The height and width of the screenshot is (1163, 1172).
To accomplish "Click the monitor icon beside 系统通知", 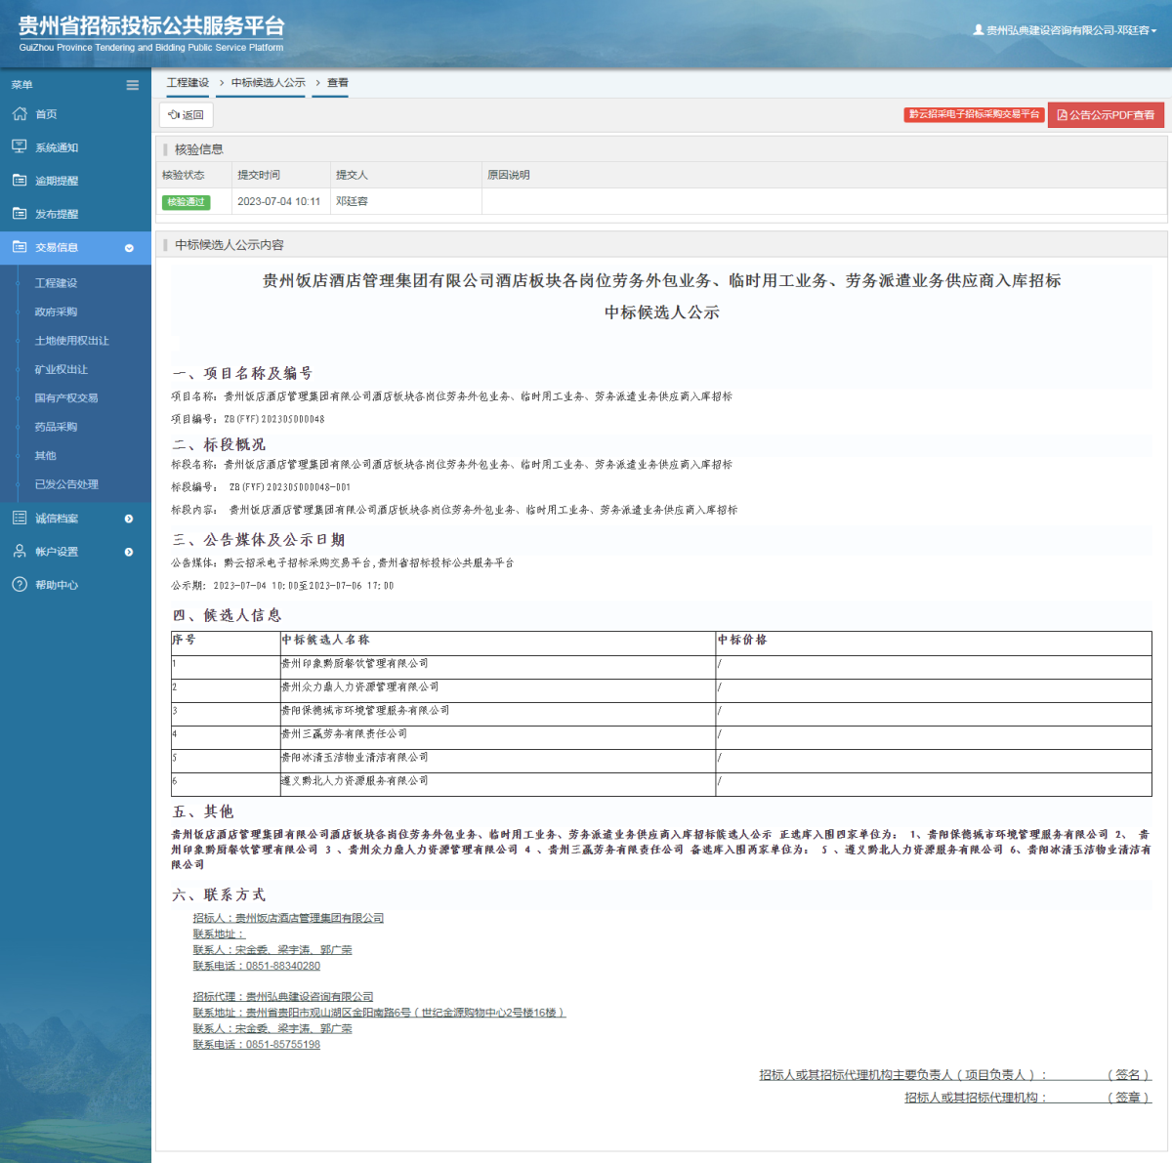I will pos(20,147).
